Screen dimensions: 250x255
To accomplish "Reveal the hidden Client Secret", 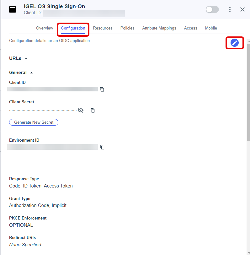I will (x=81, y=110).
